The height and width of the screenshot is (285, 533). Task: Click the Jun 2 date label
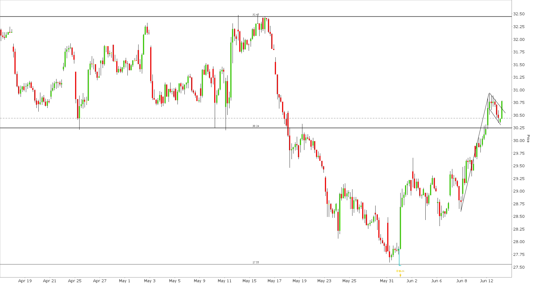(x=412, y=281)
